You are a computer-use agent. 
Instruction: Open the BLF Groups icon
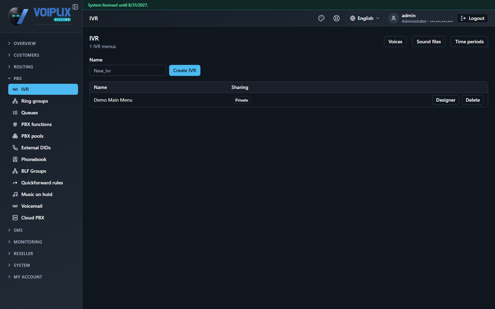pyautogui.click(x=15, y=171)
